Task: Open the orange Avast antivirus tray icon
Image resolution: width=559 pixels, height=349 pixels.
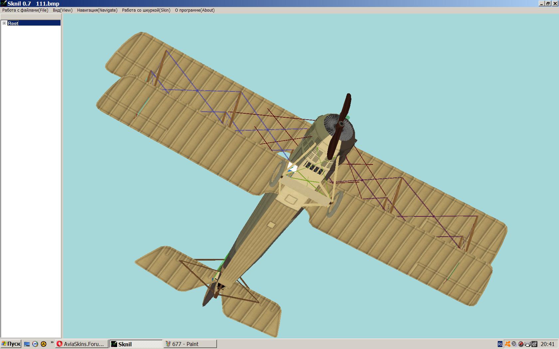Action: [x=507, y=344]
